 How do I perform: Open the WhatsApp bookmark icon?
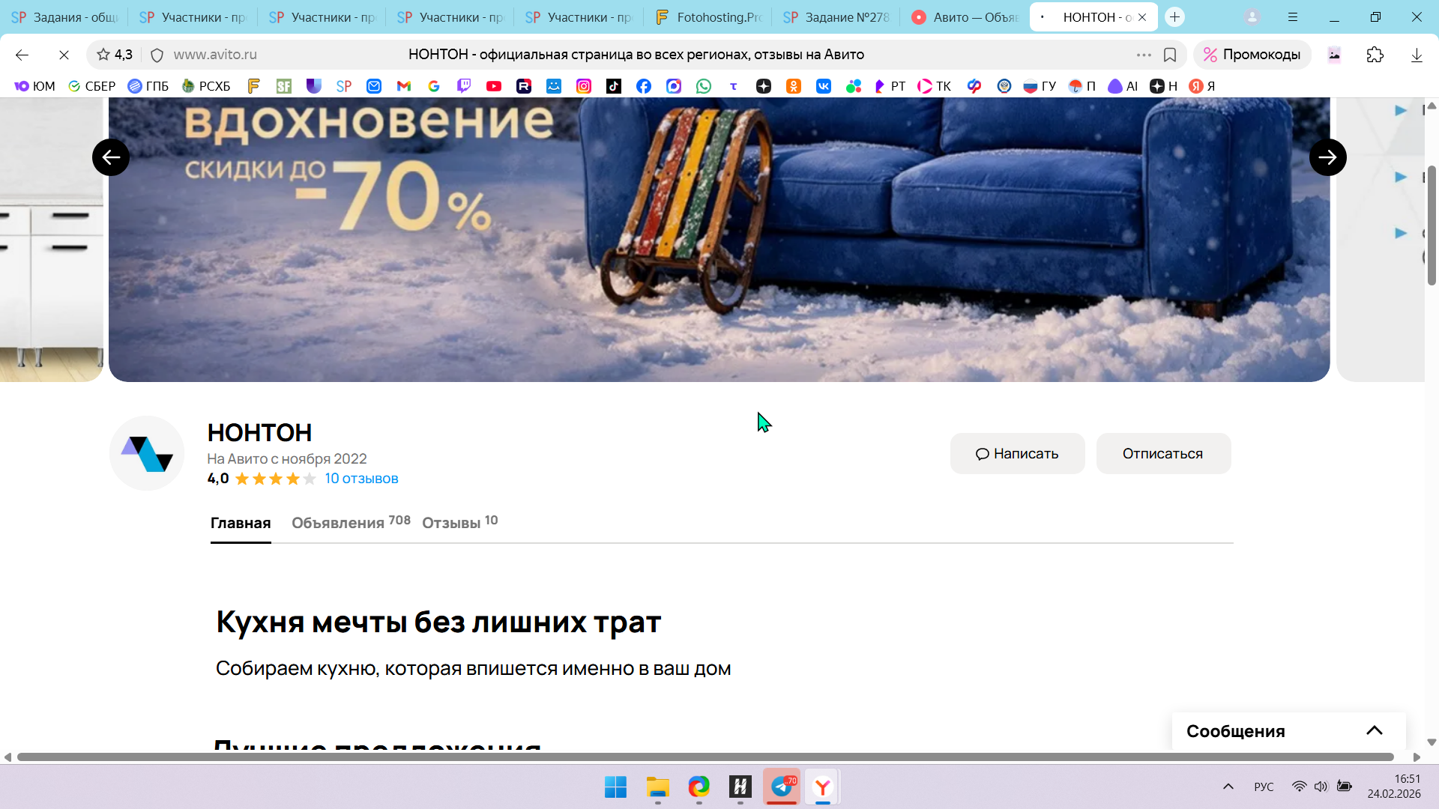pyautogui.click(x=703, y=86)
